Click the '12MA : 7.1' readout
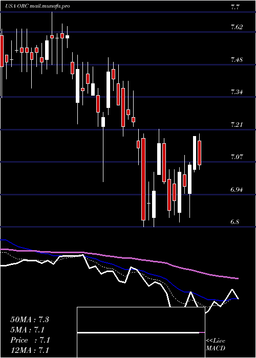Image resolution: width=256 pixels, height=358 pixels. (30, 350)
